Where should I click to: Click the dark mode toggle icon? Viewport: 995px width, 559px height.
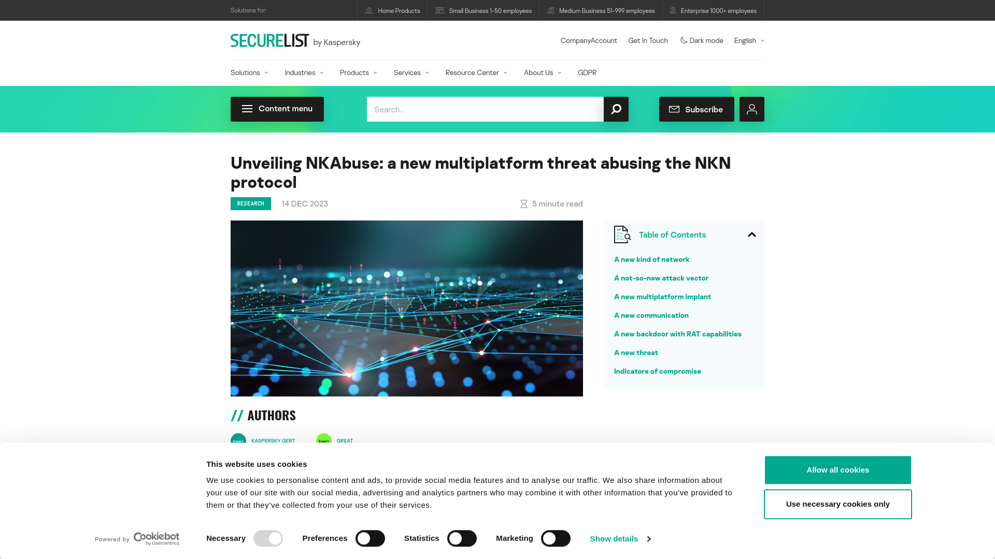coord(683,39)
